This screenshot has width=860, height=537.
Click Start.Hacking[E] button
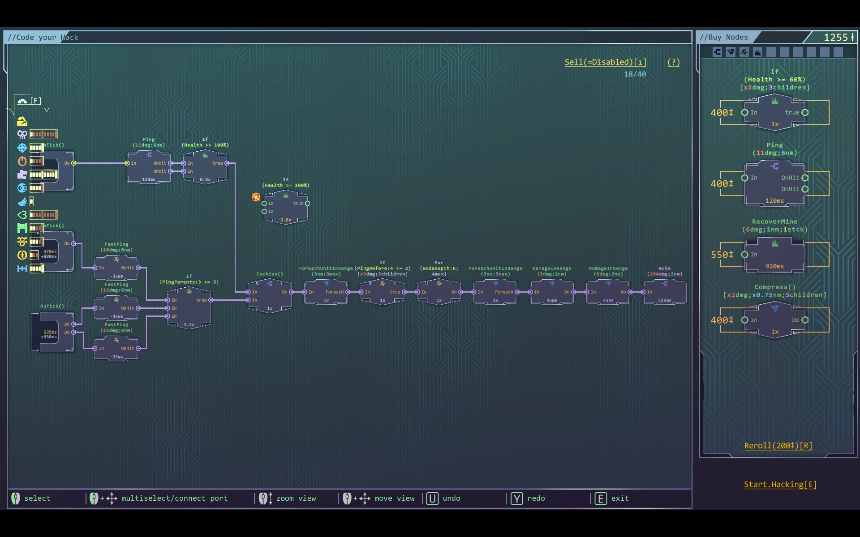point(780,484)
